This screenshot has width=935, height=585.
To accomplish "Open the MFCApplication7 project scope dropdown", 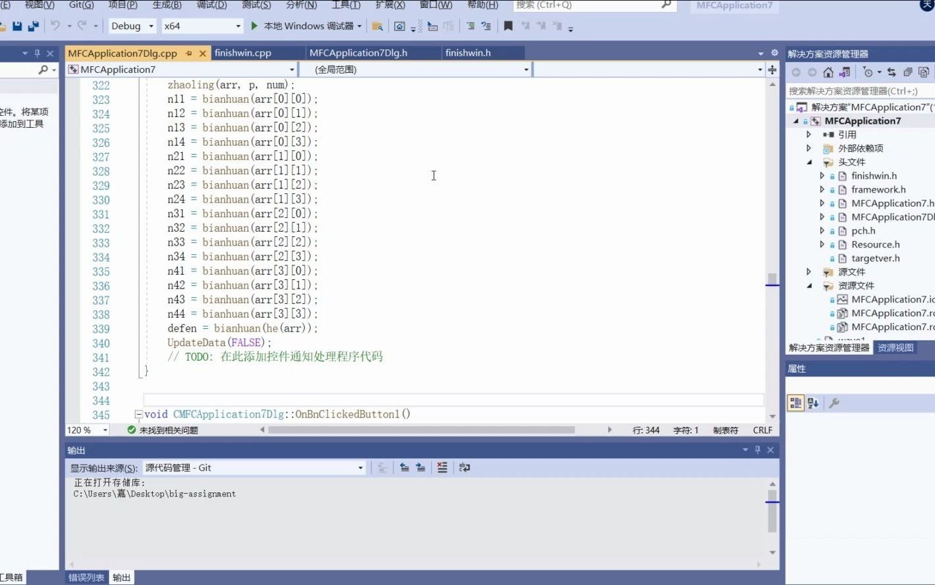I will [x=292, y=69].
